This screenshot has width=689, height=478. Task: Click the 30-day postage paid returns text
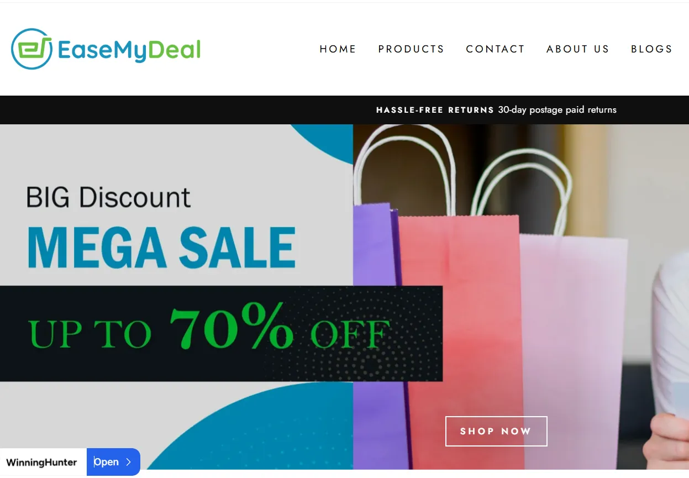[557, 110]
